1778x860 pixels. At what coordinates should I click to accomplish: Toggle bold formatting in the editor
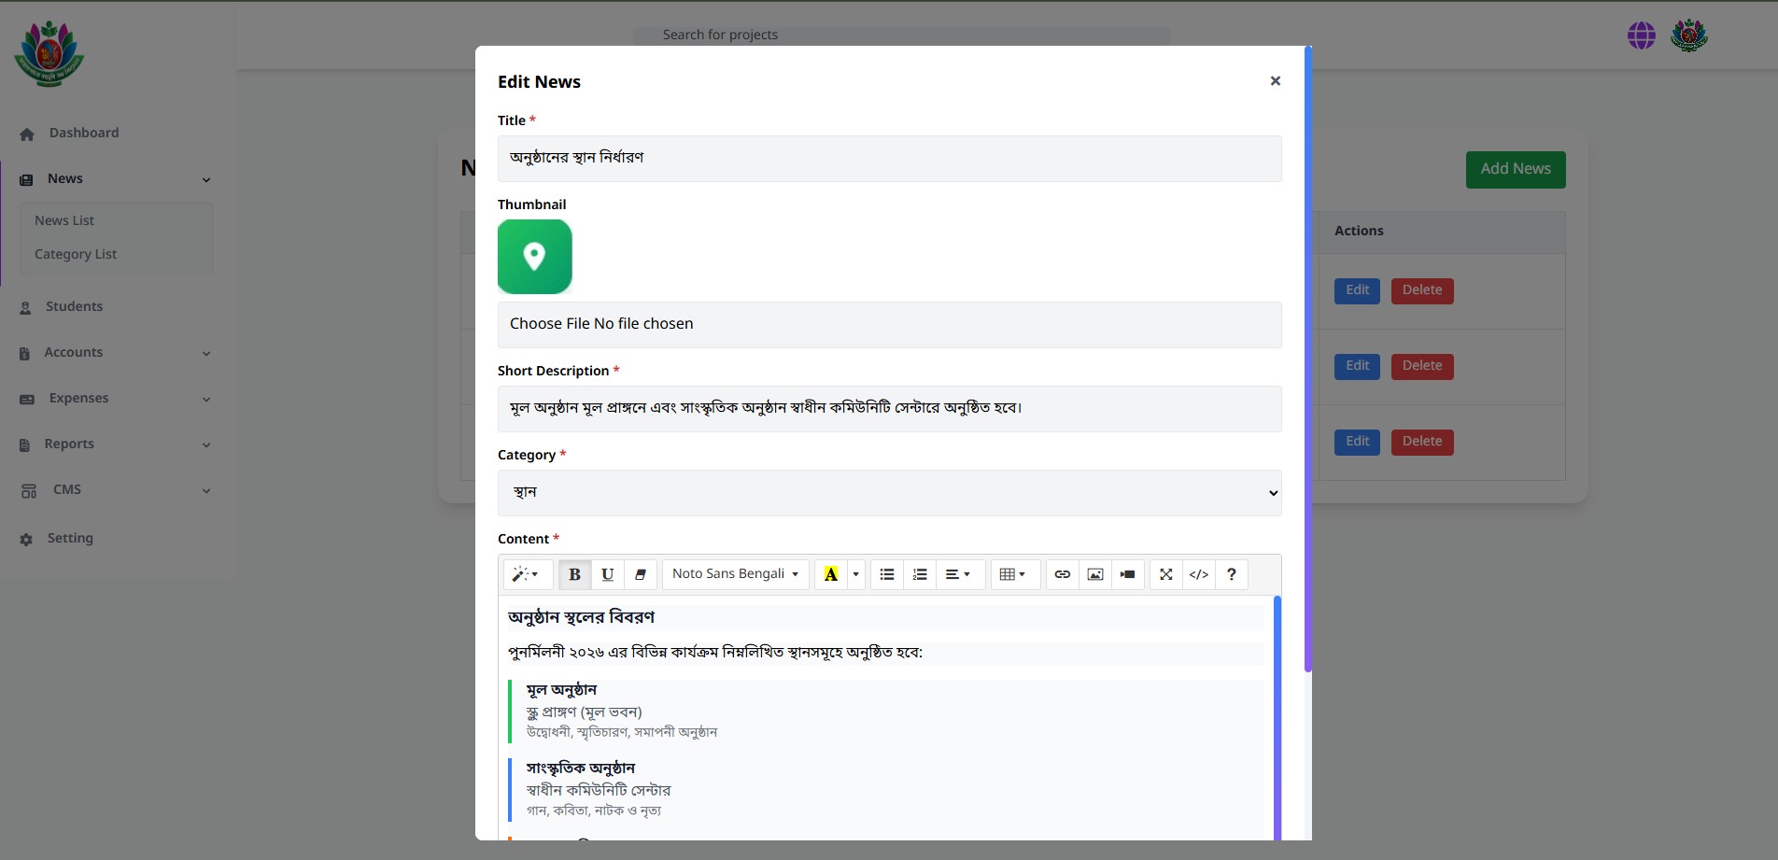coord(574,574)
